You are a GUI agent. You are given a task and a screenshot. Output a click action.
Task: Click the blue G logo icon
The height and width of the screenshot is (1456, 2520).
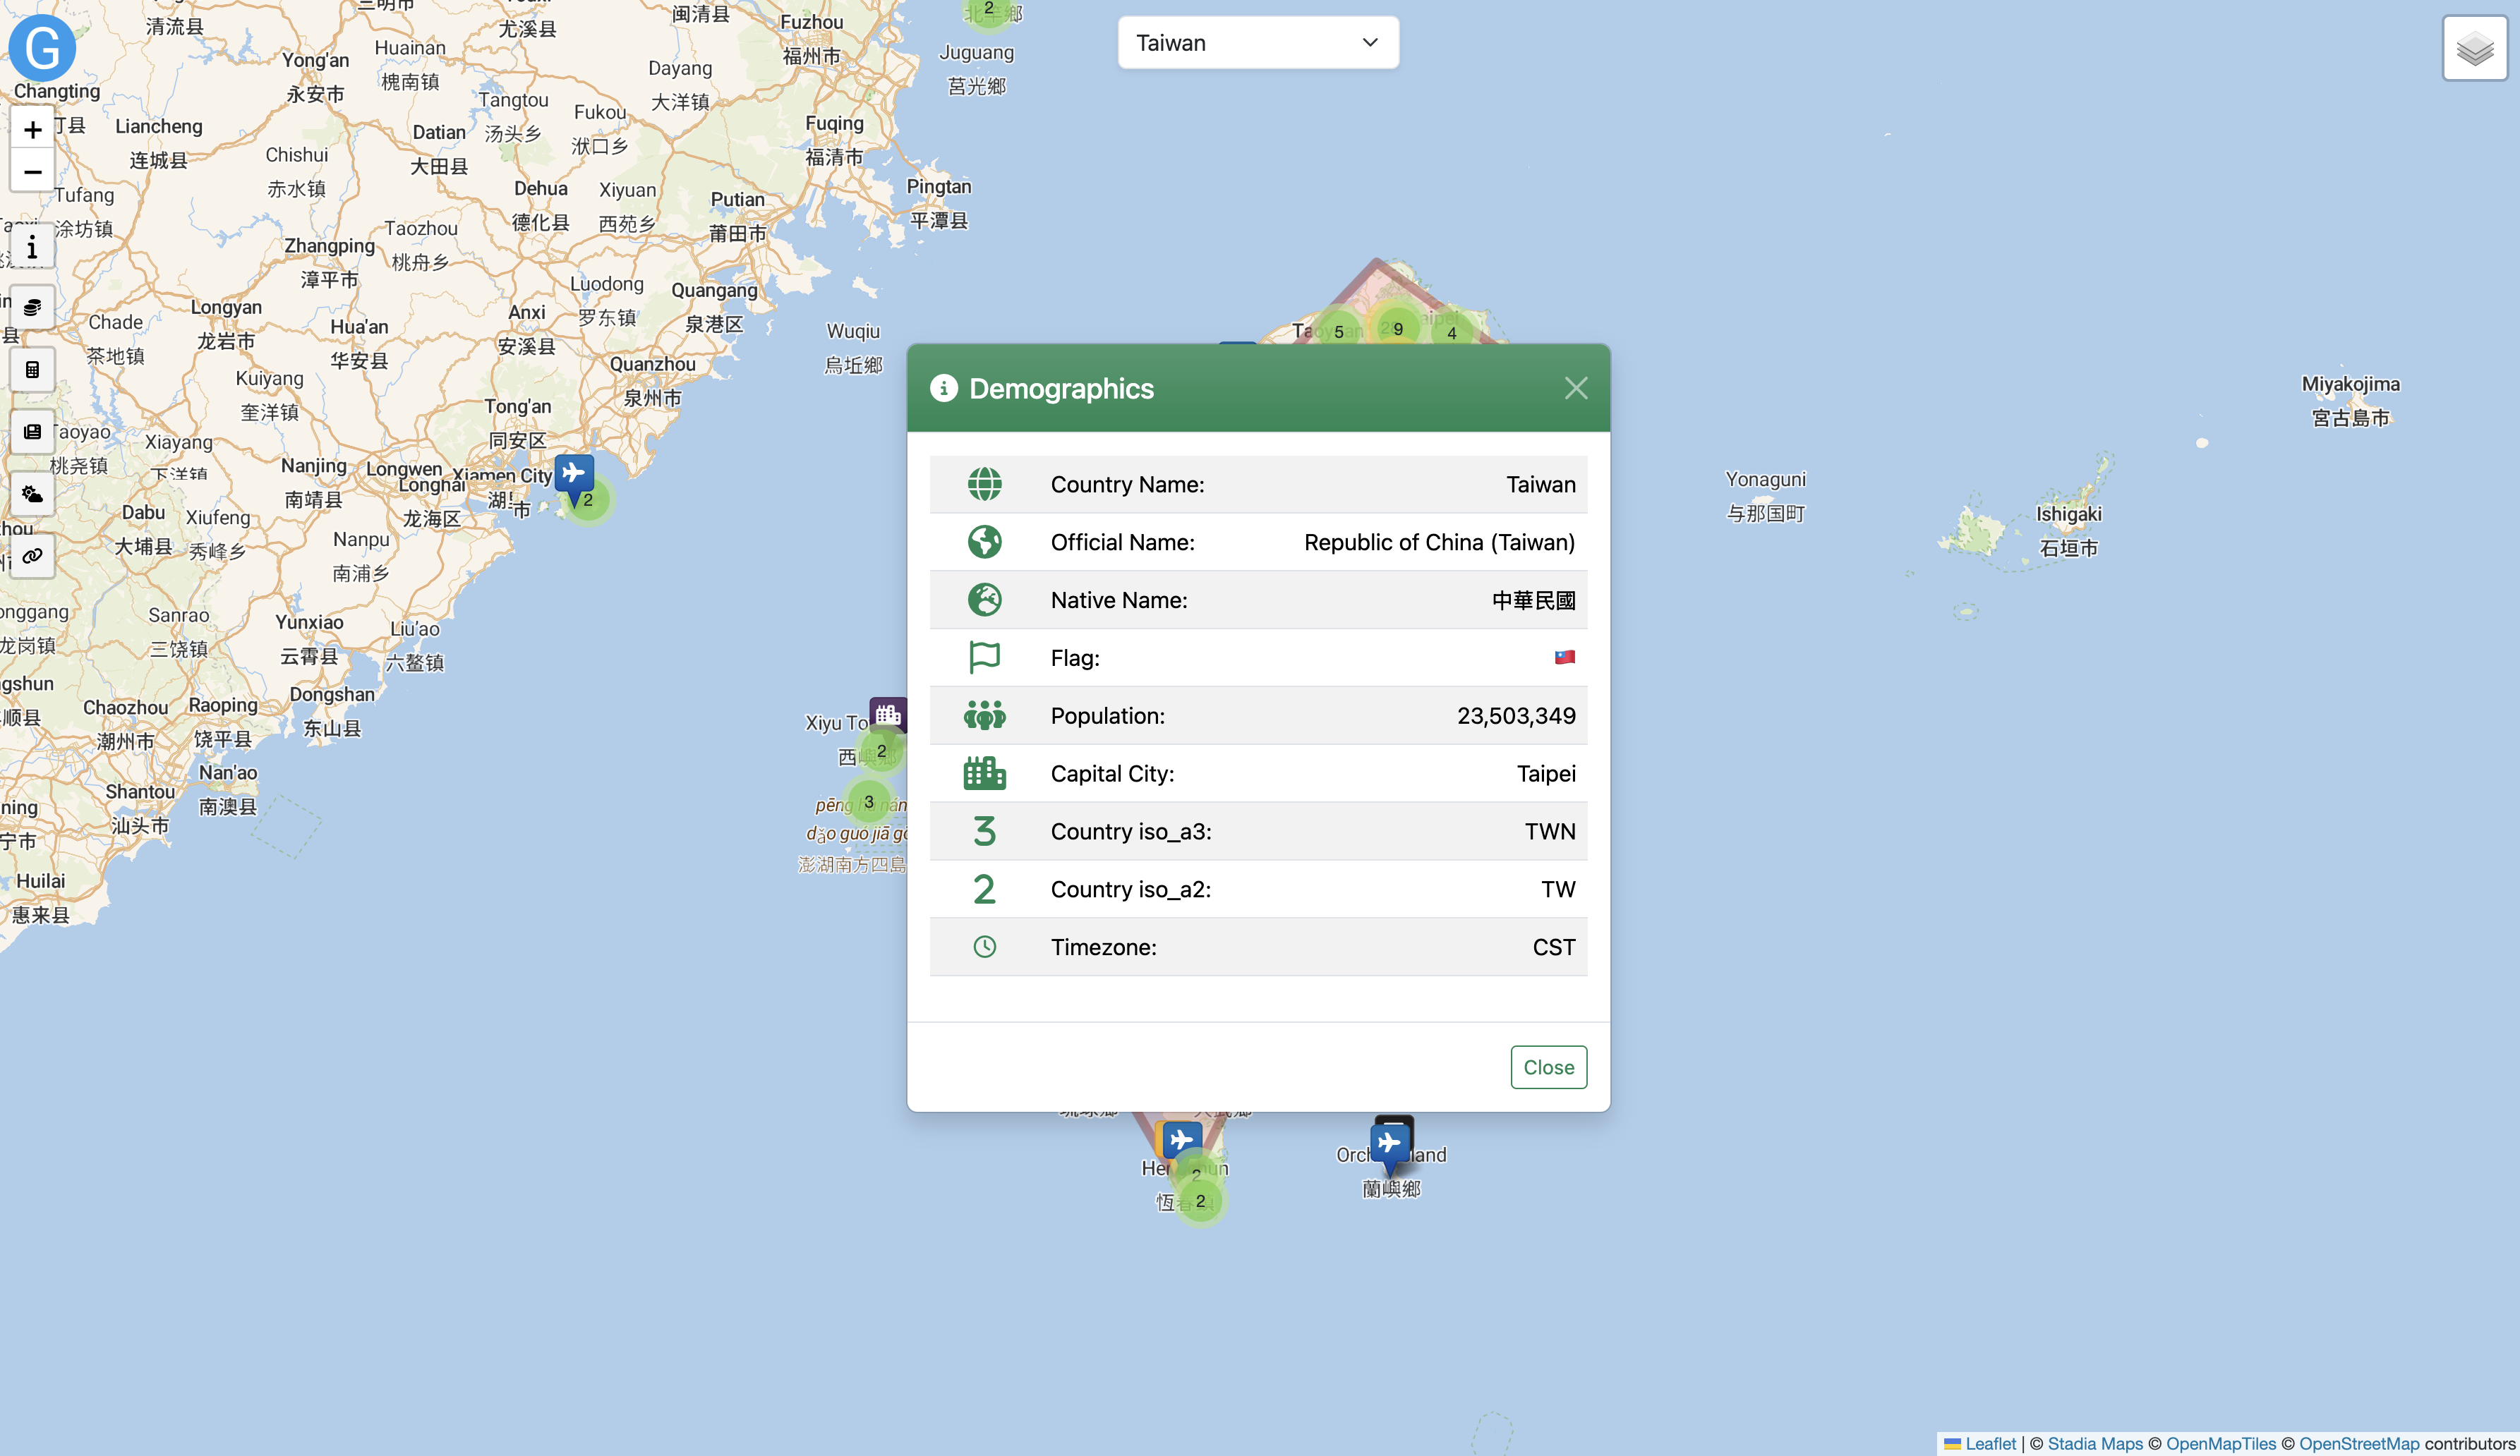pyautogui.click(x=43, y=48)
